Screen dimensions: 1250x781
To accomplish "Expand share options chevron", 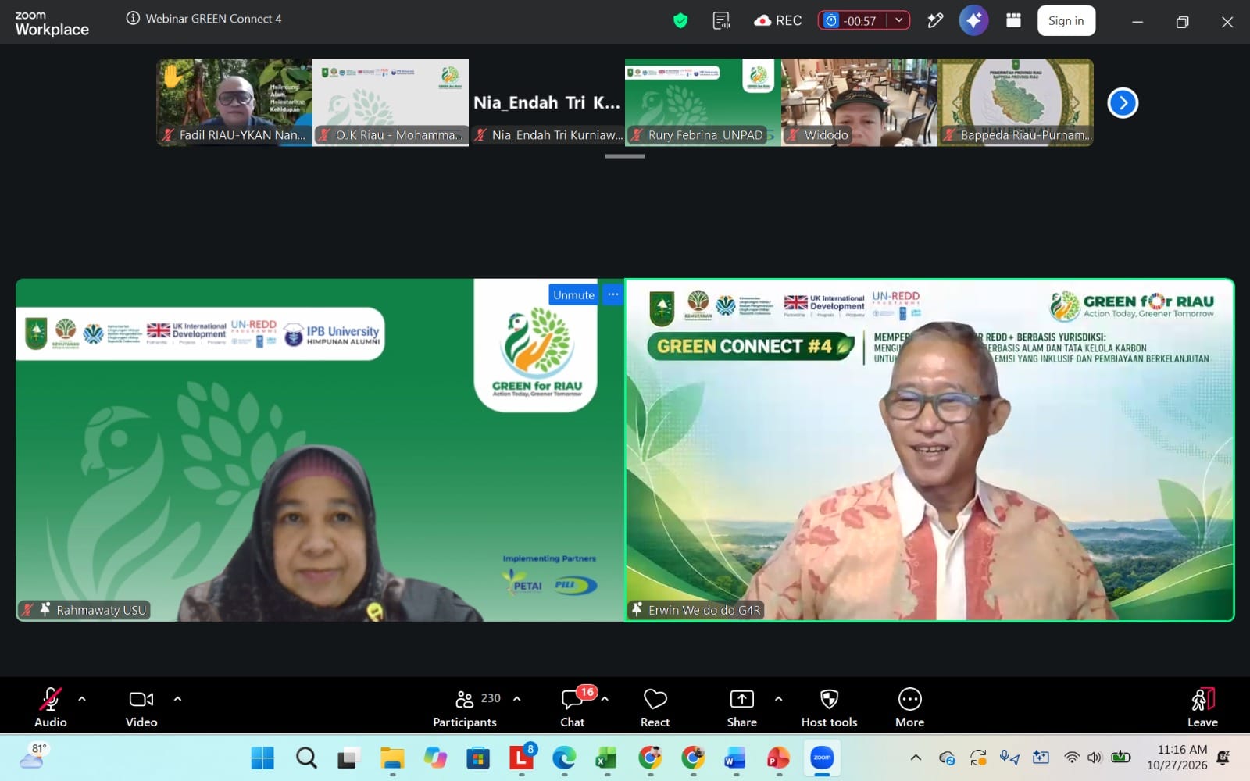I will (778, 699).
